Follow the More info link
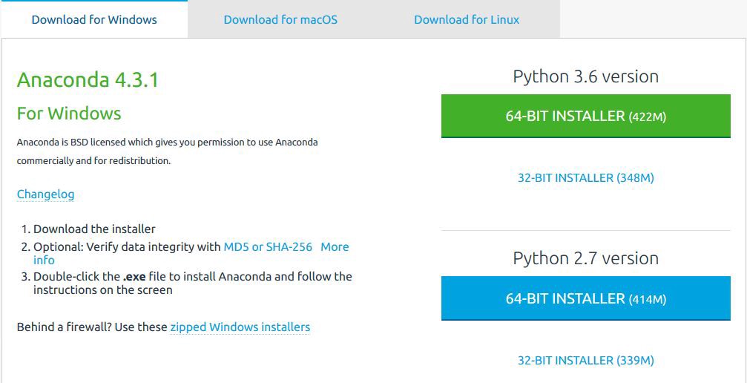The width and height of the screenshot is (747, 383). point(335,247)
